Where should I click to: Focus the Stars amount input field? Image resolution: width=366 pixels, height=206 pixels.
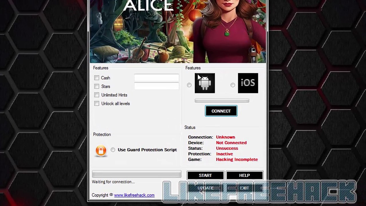(157, 86)
